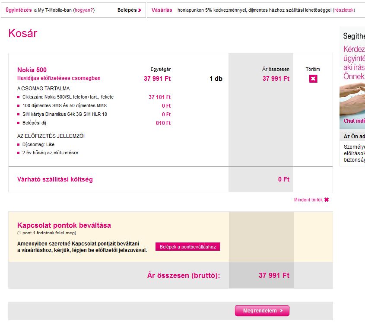Screen dimensions: 365x325
Task: Click Havidíjas előfizetéses csomagban subtitle
Action: click(x=59, y=78)
